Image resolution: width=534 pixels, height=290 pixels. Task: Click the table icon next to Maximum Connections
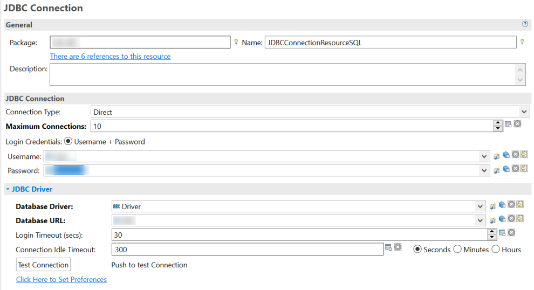pos(508,124)
